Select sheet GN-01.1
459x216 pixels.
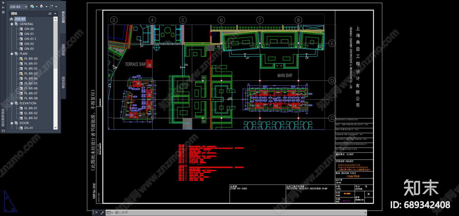click(30, 39)
